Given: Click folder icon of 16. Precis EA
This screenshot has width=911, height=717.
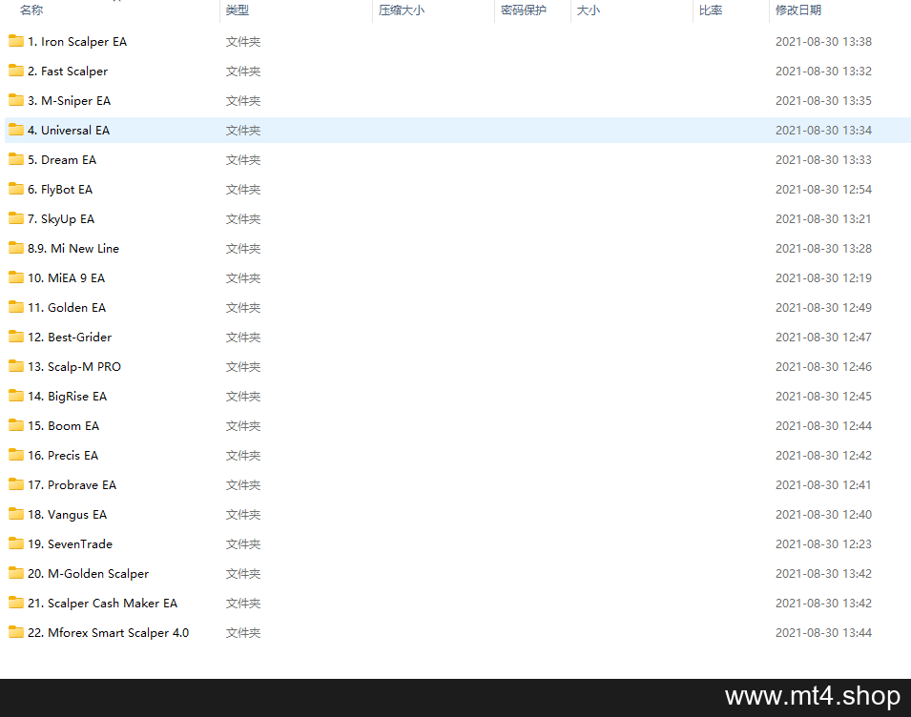Looking at the screenshot, I should 16,455.
